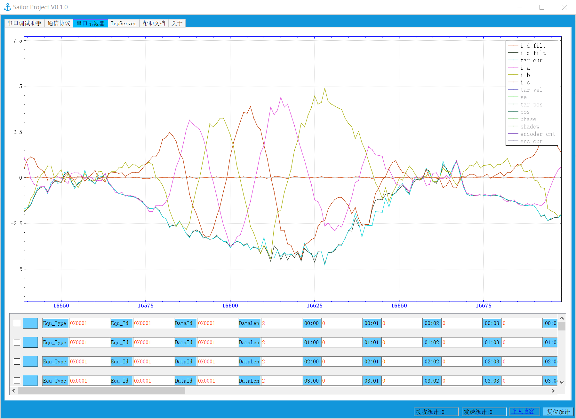Image resolution: width=576 pixels, height=419 pixels.
Task: Open the 帮助文档 tab
Action: (x=154, y=23)
